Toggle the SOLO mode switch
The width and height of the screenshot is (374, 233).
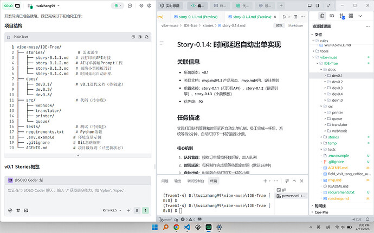click(x=12, y=6)
